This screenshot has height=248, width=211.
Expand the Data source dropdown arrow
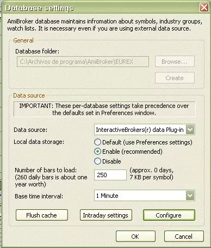(x=190, y=130)
